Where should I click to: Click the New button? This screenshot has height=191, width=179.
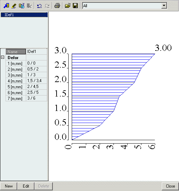click(9, 186)
